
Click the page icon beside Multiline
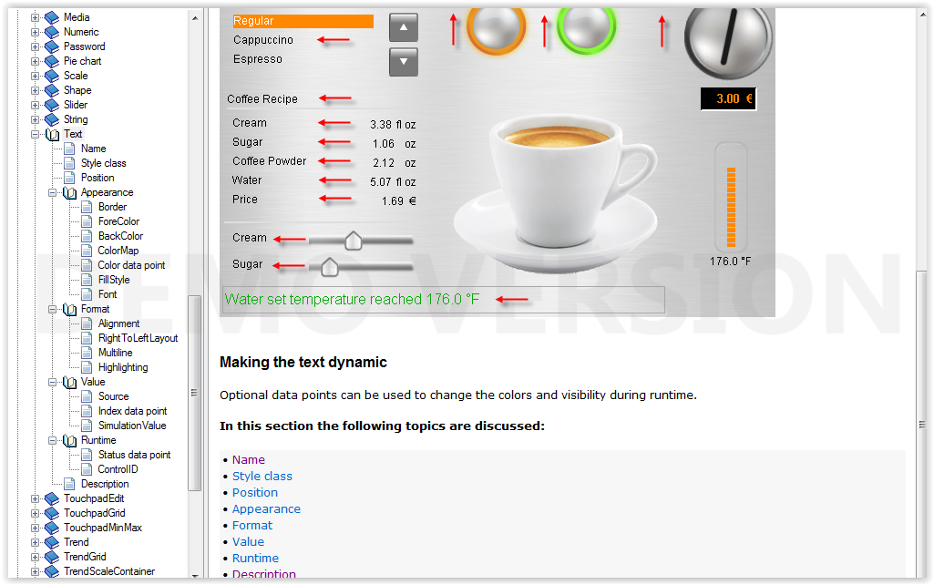pyautogui.click(x=86, y=353)
